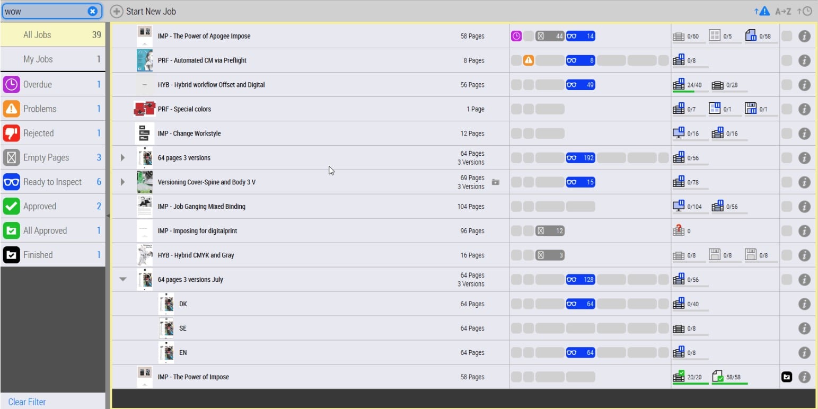The width and height of the screenshot is (818, 409).
Task: Show only Rejected jobs
Action: click(x=52, y=133)
